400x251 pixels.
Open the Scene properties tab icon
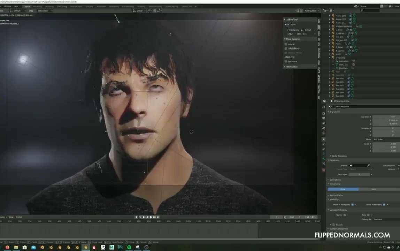[x=324, y=128]
